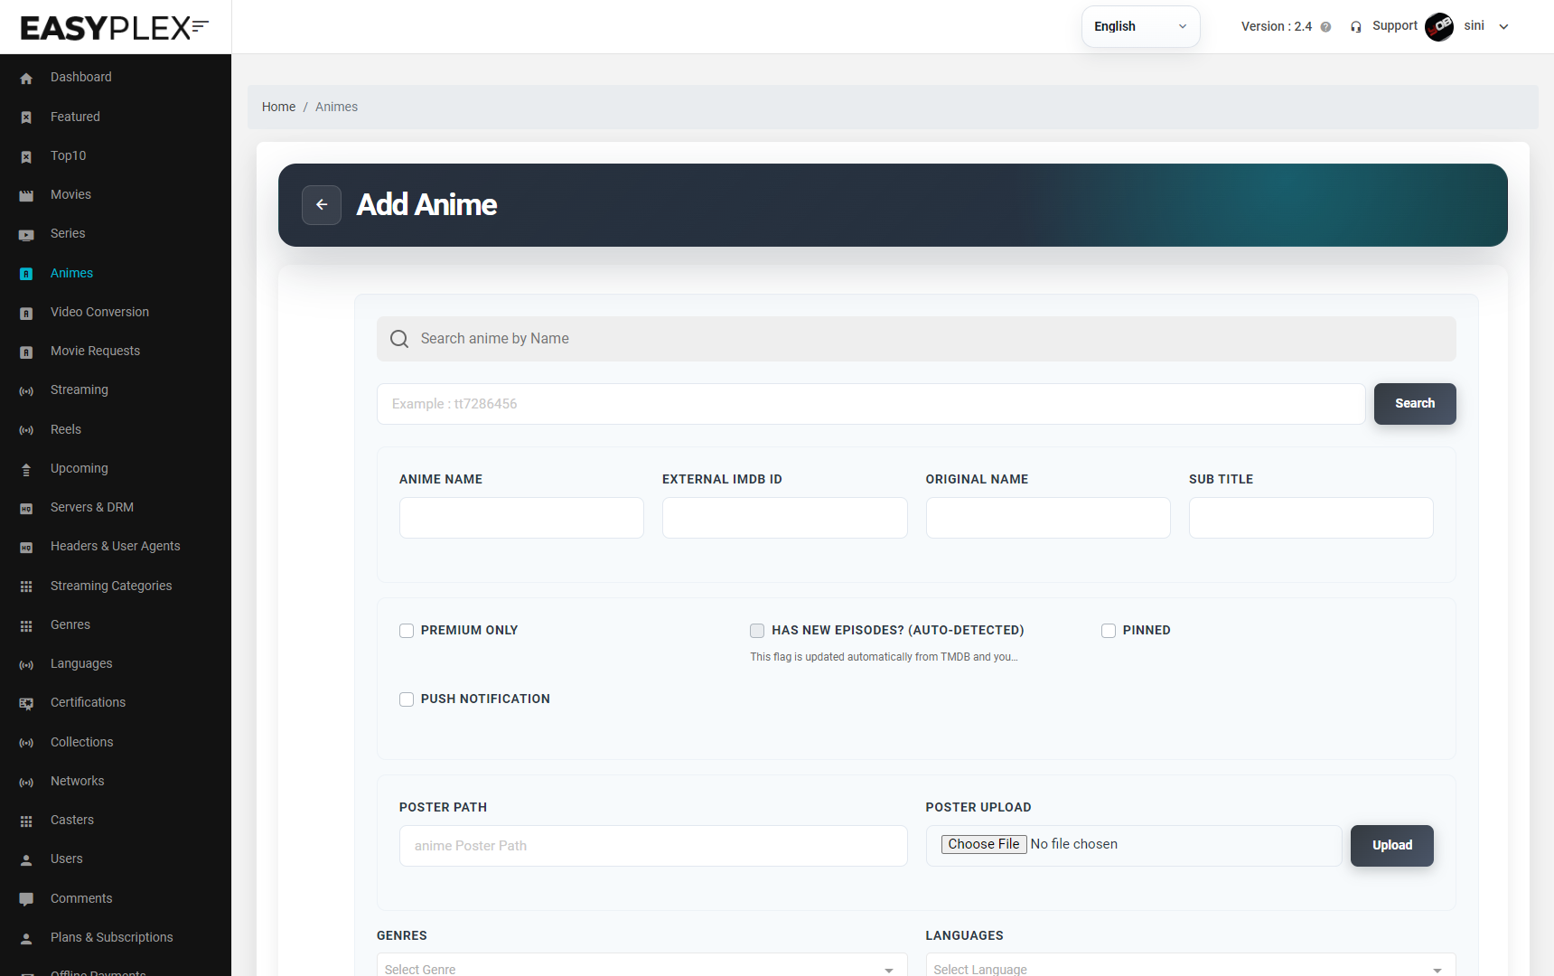1554x976 pixels.
Task: Click the Movies clapperboard icon
Action: (26, 195)
